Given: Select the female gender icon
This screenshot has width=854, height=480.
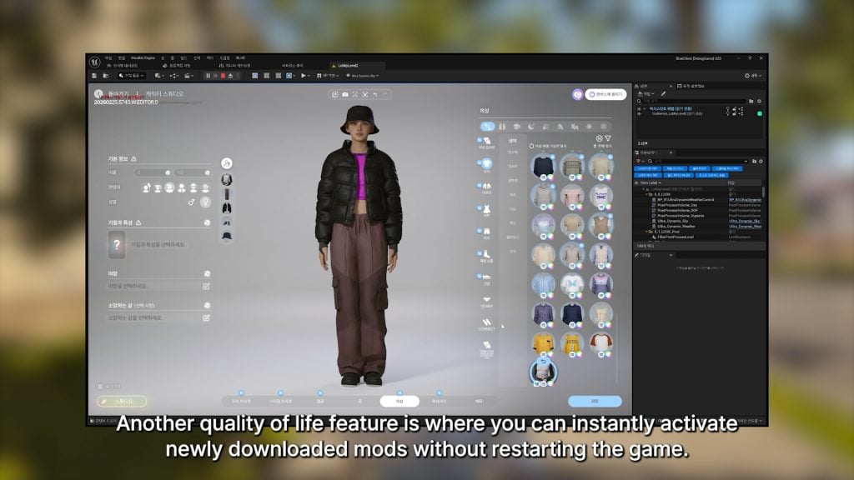Looking at the screenshot, I should pyautogui.click(x=206, y=202).
